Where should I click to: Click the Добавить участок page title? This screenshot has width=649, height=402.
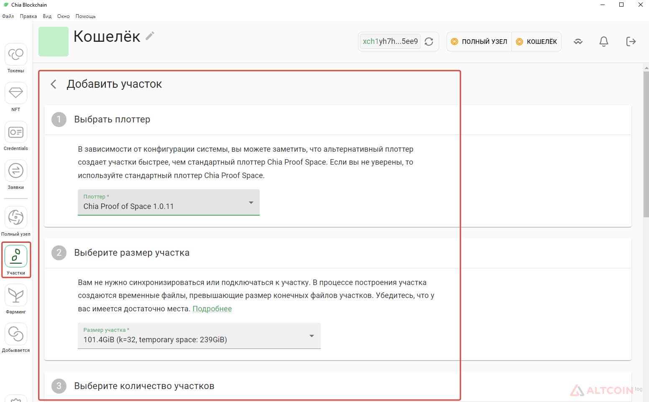[114, 84]
